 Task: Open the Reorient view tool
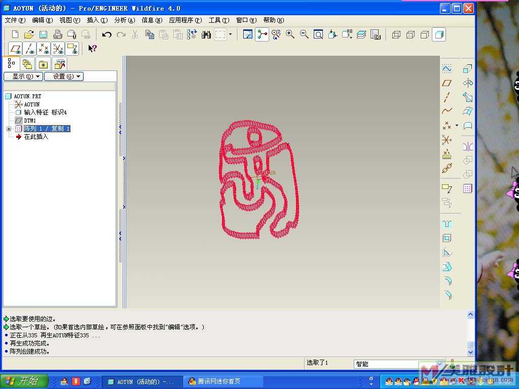click(332, 34)
